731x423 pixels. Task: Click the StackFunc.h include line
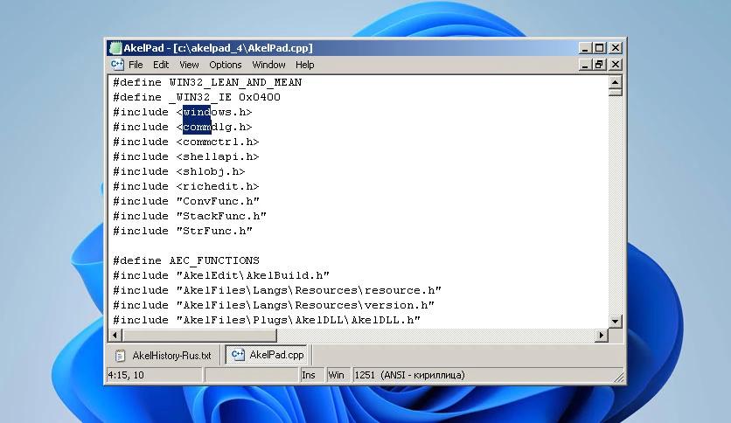coord(190,217)
